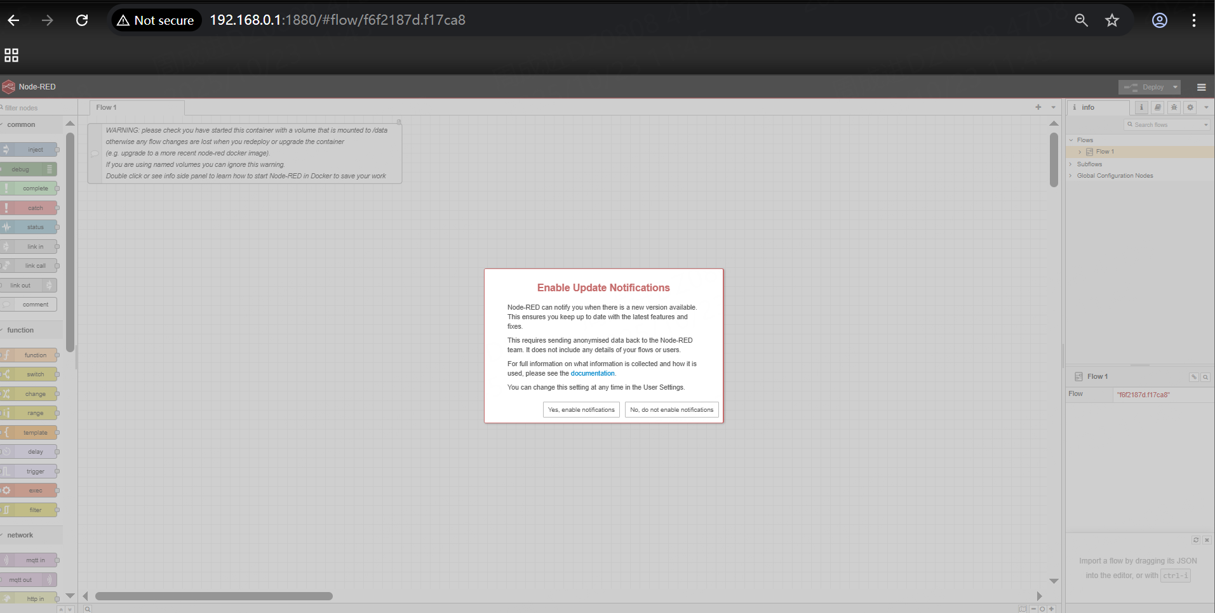1215x613 pixels.
Task: Click Yes, enable notifications button
Action: [581, 410]
